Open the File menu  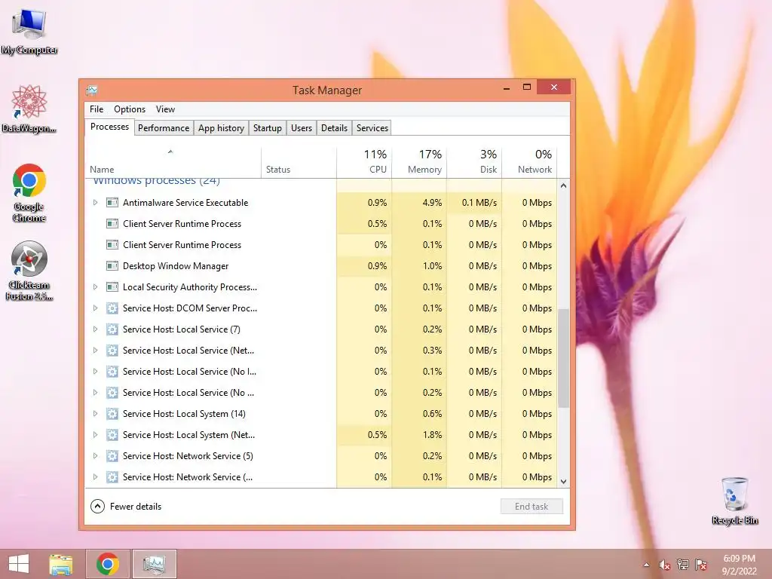96,109
